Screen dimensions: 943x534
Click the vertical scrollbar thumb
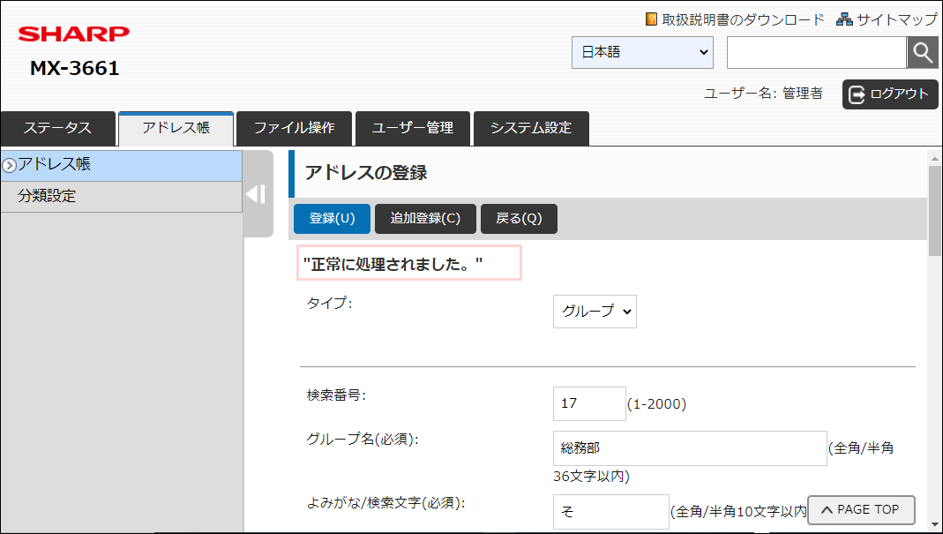[934, 212]
